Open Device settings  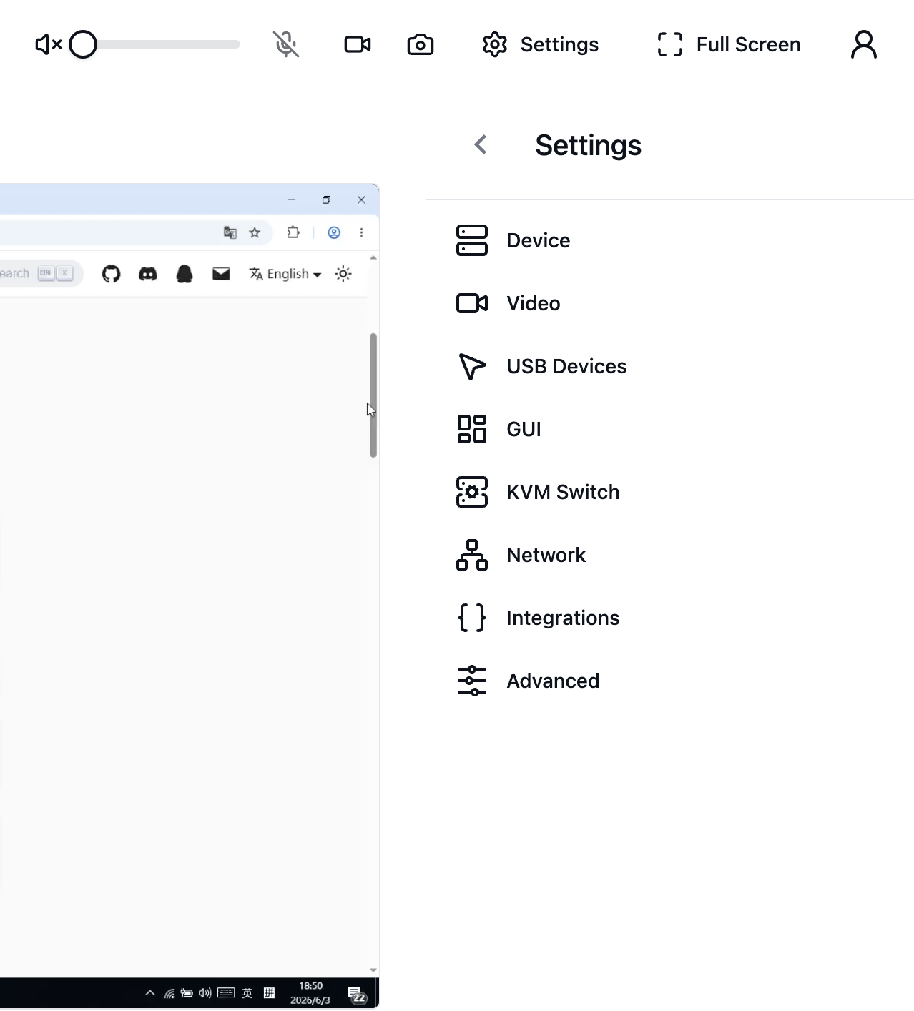click(x=513, y=240)
